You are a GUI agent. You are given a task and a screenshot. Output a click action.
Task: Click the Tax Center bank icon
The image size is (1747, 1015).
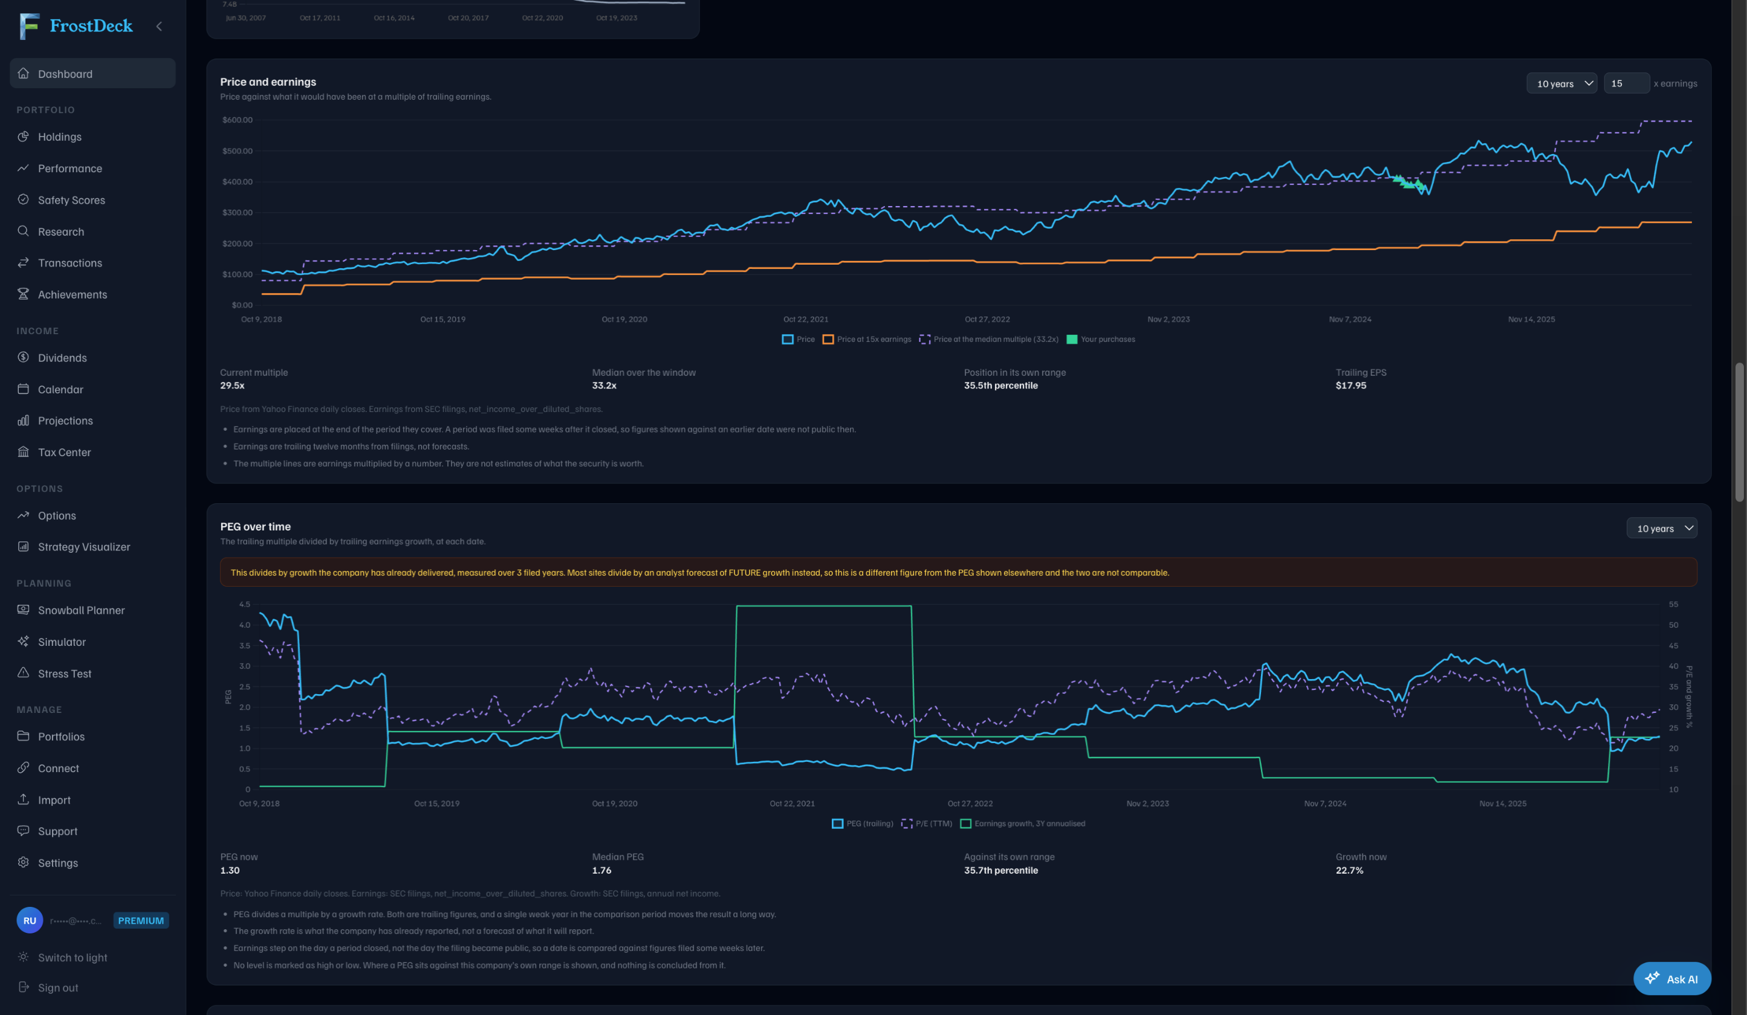point(24,453)
